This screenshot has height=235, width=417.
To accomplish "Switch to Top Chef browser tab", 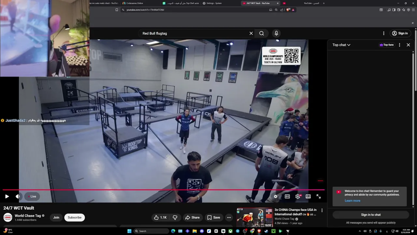I will tap(181, 3).
